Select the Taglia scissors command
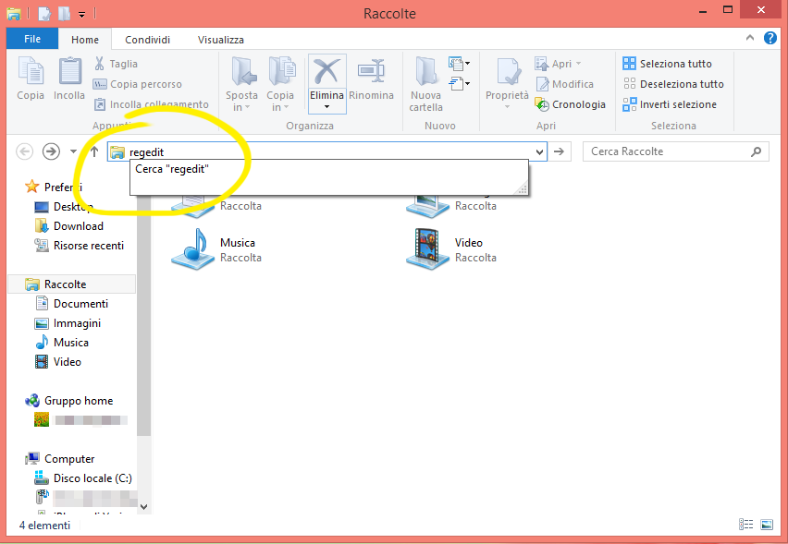Viewport: 788px width, 544px height. (116, 64)
